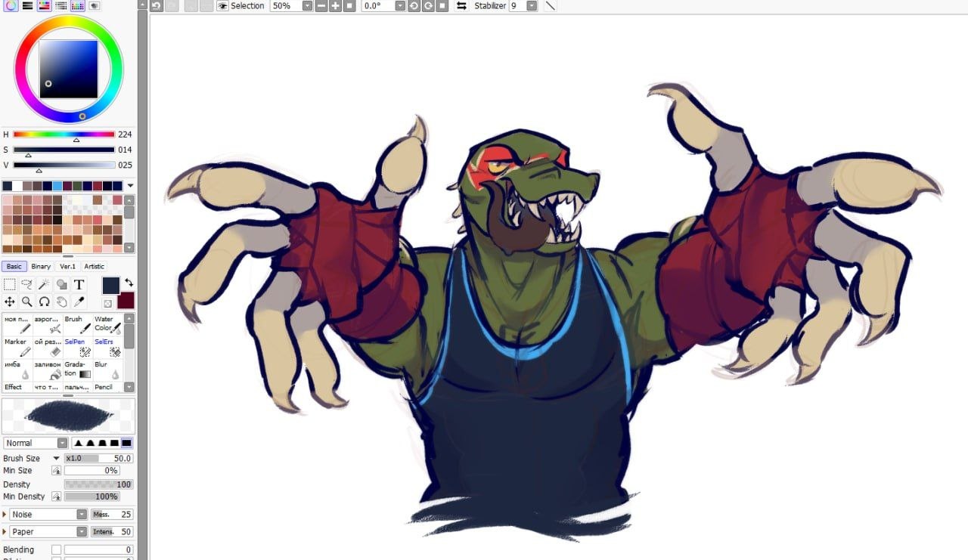Choose the Brush tool preset

(x=78, y=324)
